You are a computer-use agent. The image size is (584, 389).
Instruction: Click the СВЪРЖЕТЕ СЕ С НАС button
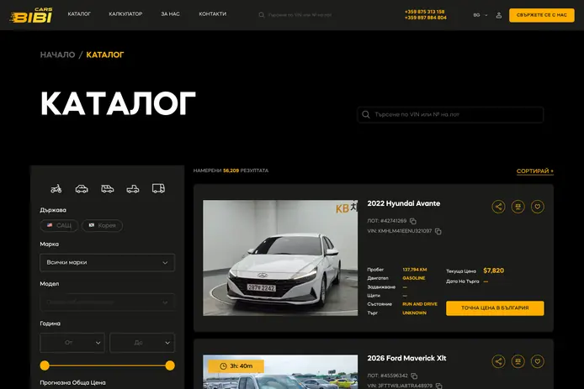542,15
